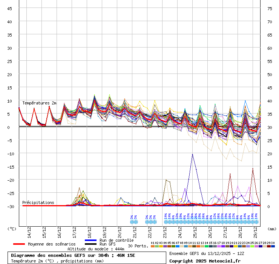Click the Précipitations chart label
Image resolution: width=279 pixels, height=264 pixels.
(38, 203)
